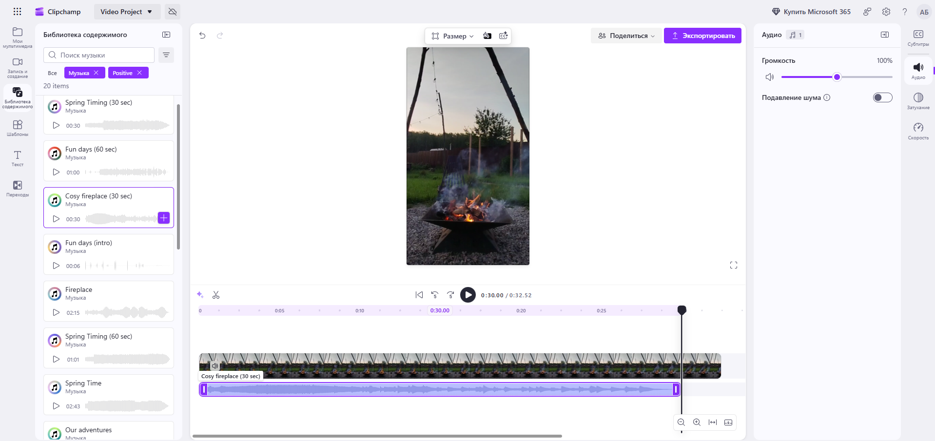
Task: Open the Переходы transitions tab
Action: pyautogui.click(x=18, y=189)
